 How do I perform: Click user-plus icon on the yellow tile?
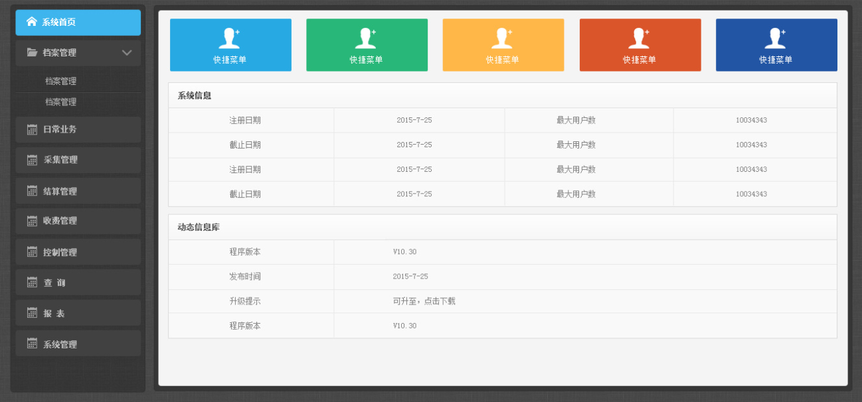point(503,38)
